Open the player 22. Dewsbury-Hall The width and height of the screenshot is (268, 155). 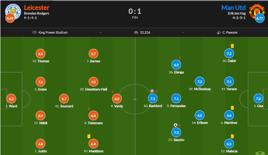[x=93, y=89]
